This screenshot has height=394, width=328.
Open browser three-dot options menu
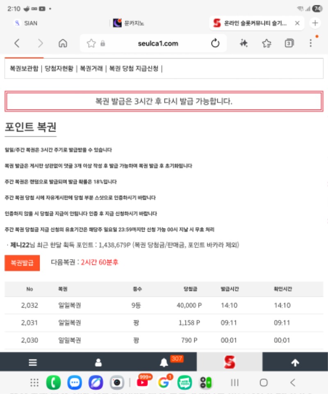pyautogui.click(x=311, y=43)
